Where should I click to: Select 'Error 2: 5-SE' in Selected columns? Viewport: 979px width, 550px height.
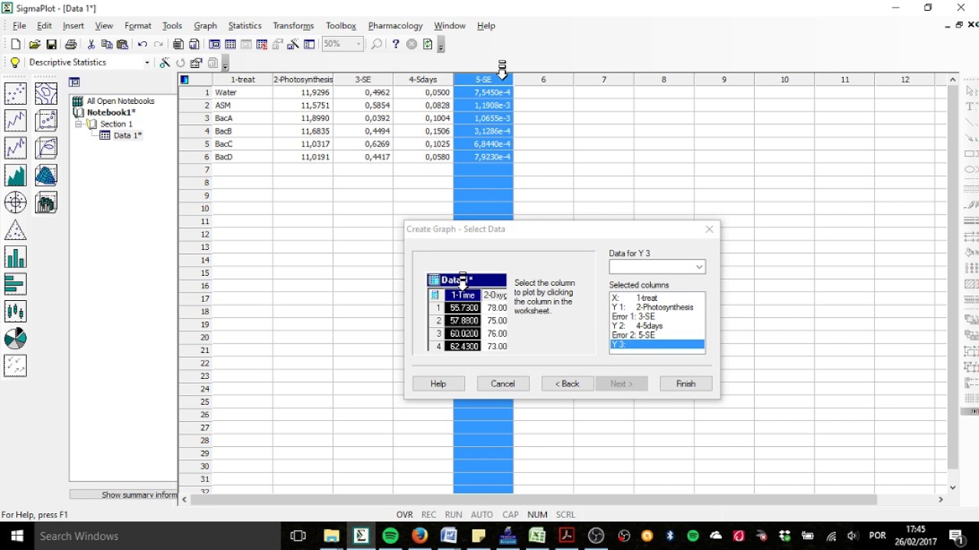[657, 335]
